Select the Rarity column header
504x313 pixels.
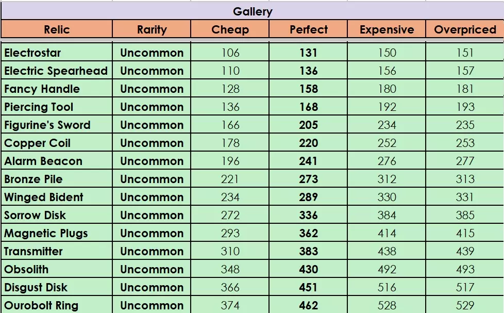[x=152, y=29]
